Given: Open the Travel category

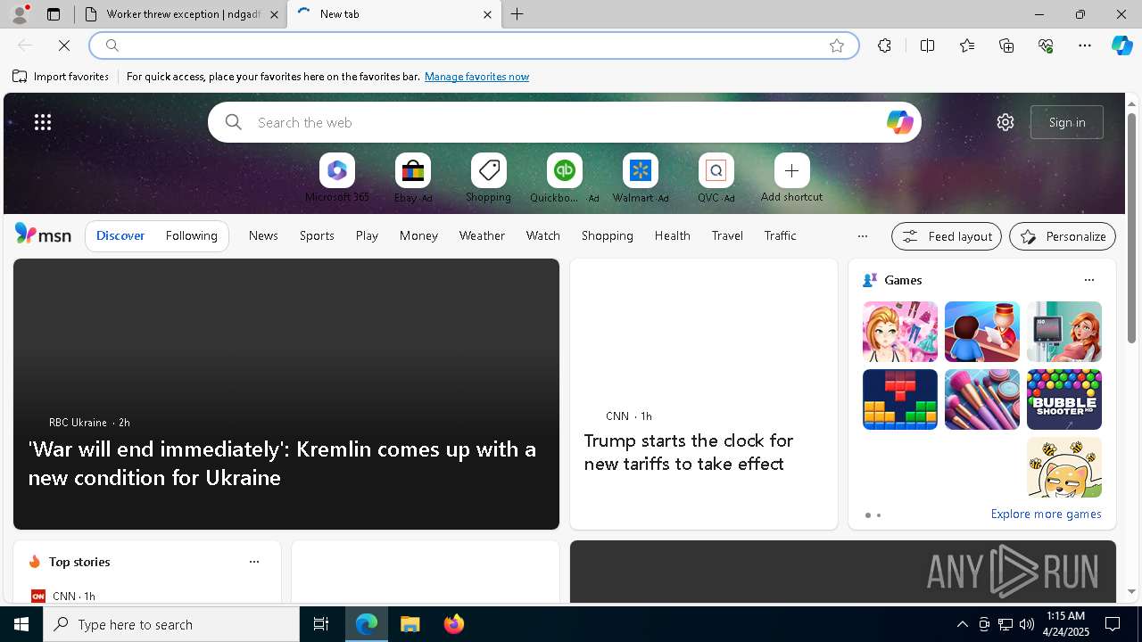Looking at the screenshot, I should (727, 235).
